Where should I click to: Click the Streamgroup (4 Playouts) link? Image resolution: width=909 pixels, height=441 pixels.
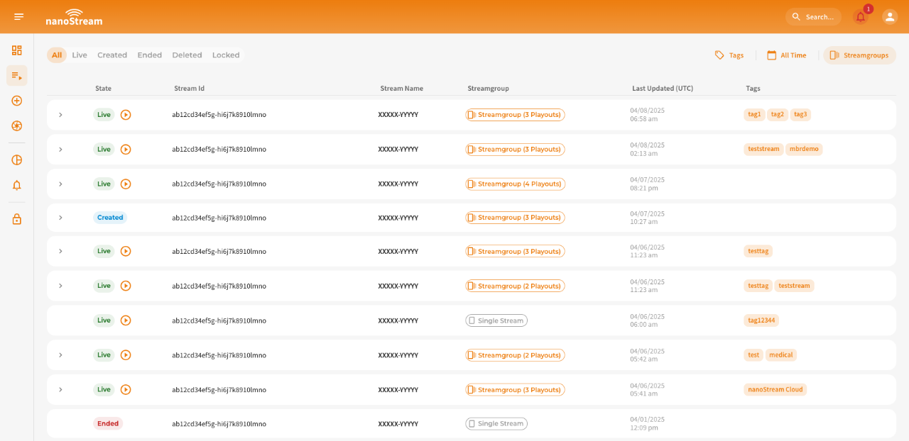point(514,183)
